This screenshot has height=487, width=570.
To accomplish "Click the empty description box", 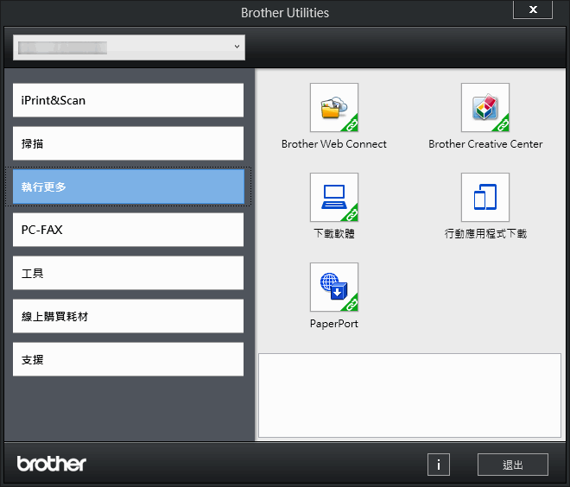I will (x=409, y=395).
